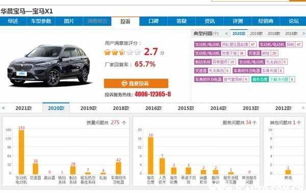Image resolution: width=306 pixels, height=193 pixels.
Task: Open the 论坛 forum tab
Action: tap(294, 21)
